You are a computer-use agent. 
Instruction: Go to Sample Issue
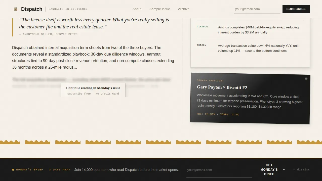tap(160, 9)
